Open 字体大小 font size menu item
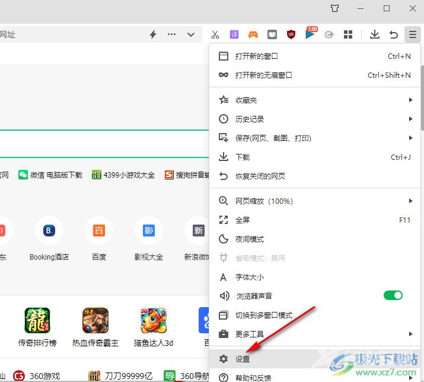Screen dimensions: 424x382 (315, 277)
